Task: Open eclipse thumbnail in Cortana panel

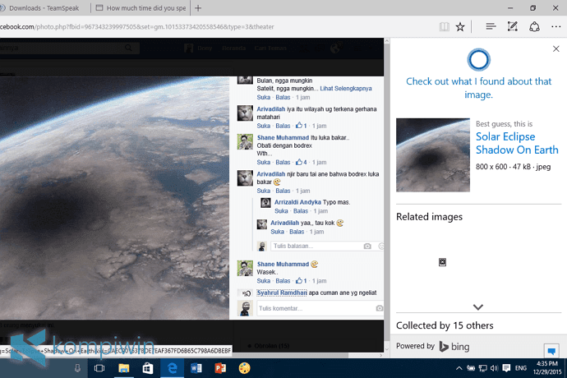Action: tap(433, 154)
